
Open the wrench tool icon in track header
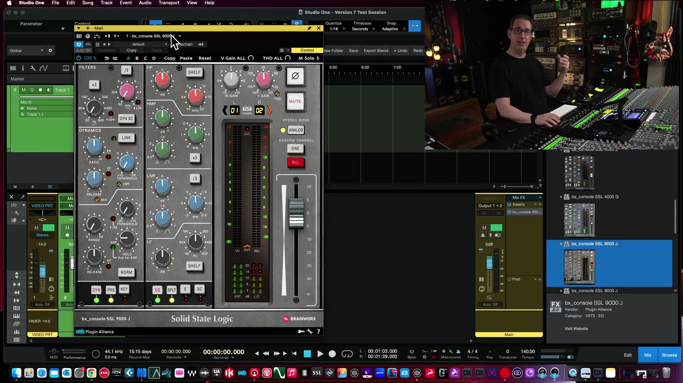click(33, 68)
